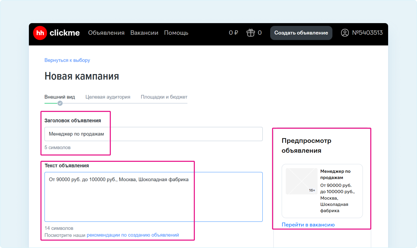Click the Предпросмотр объявления heading
The height and width of the screenshot is (248, 417).
[x=306, y=146]
